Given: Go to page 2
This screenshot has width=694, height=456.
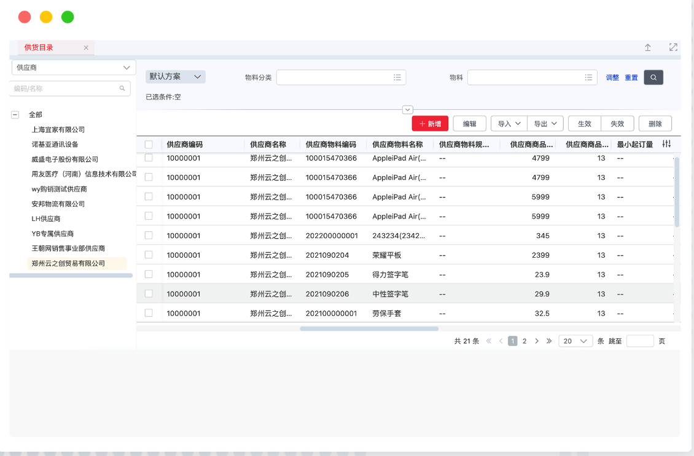Looking at the screenshot, I should click(x=524, y=341).
